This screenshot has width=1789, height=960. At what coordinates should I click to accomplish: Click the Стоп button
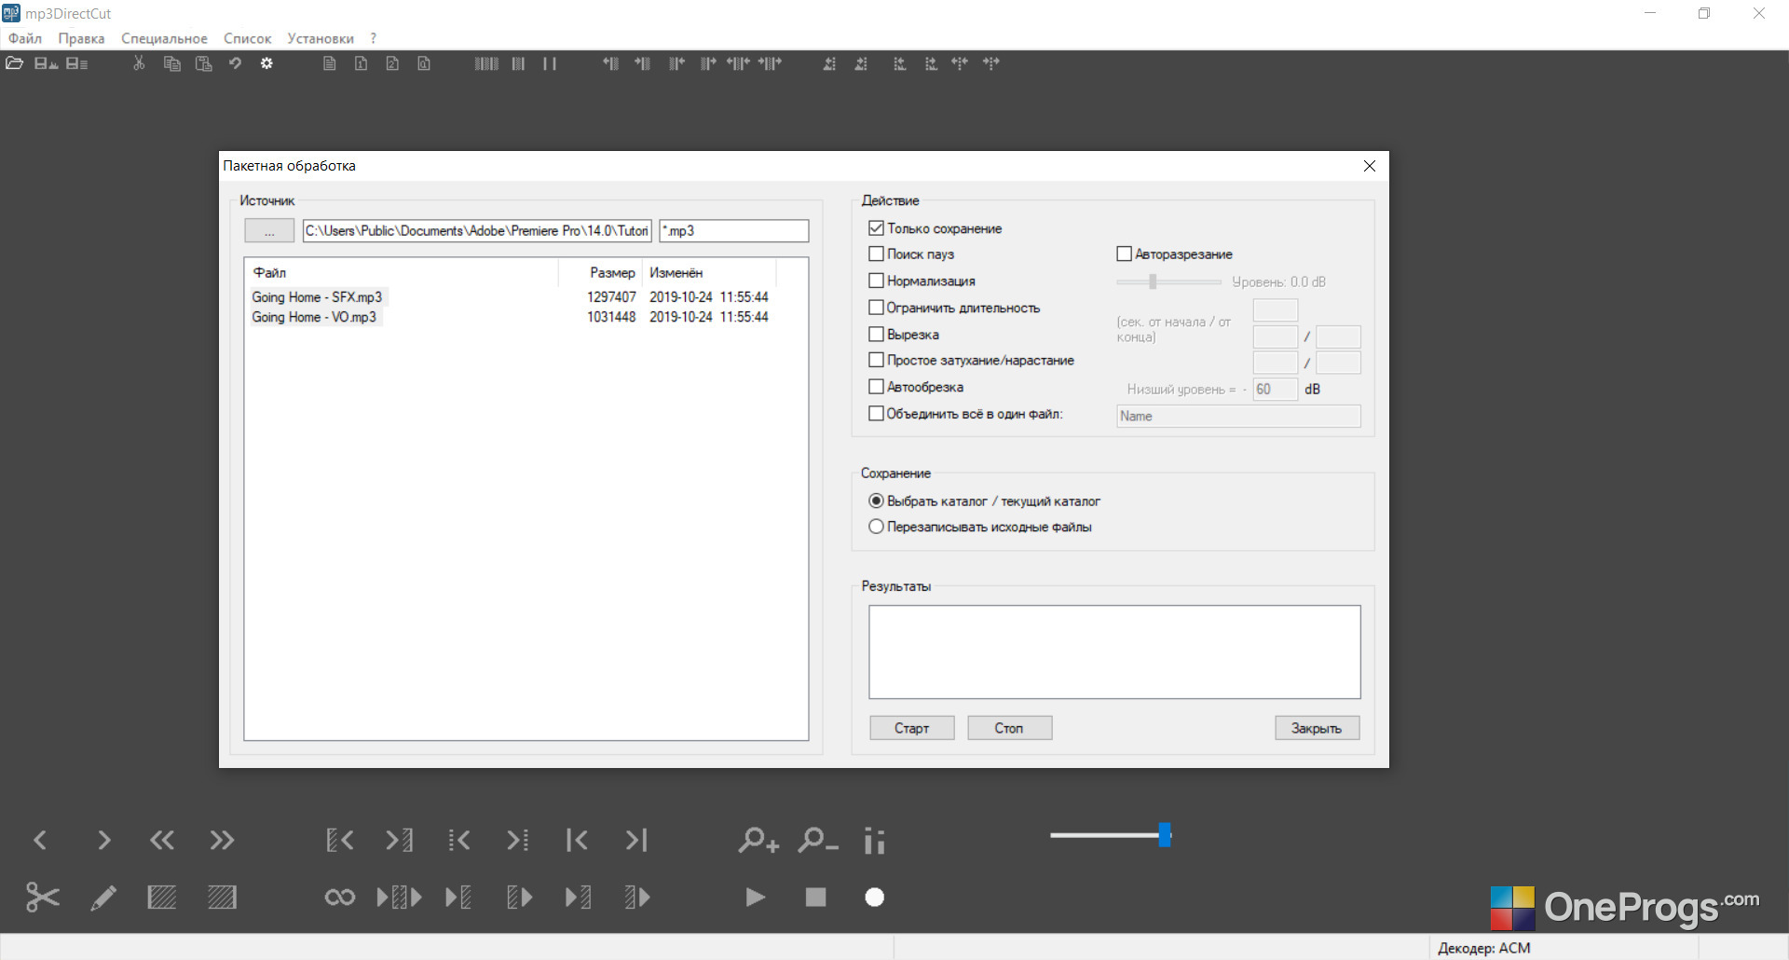1009,728
